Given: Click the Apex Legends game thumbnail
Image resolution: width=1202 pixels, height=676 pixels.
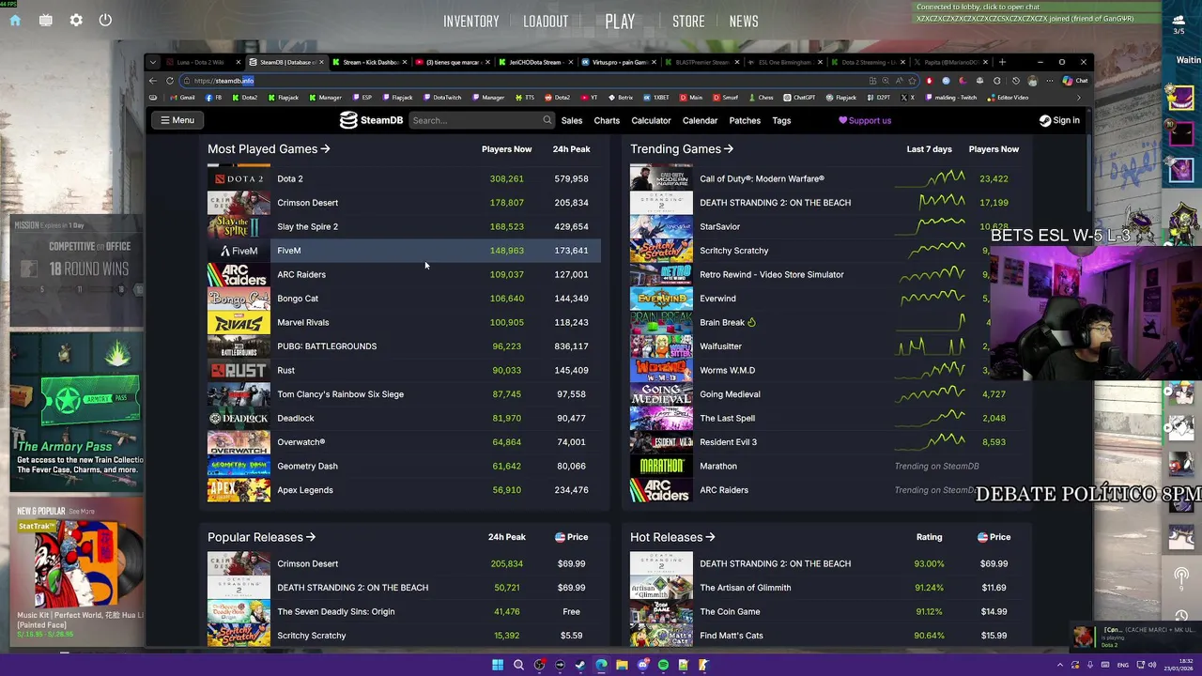Looking at the screenshot, I should 239,490.
